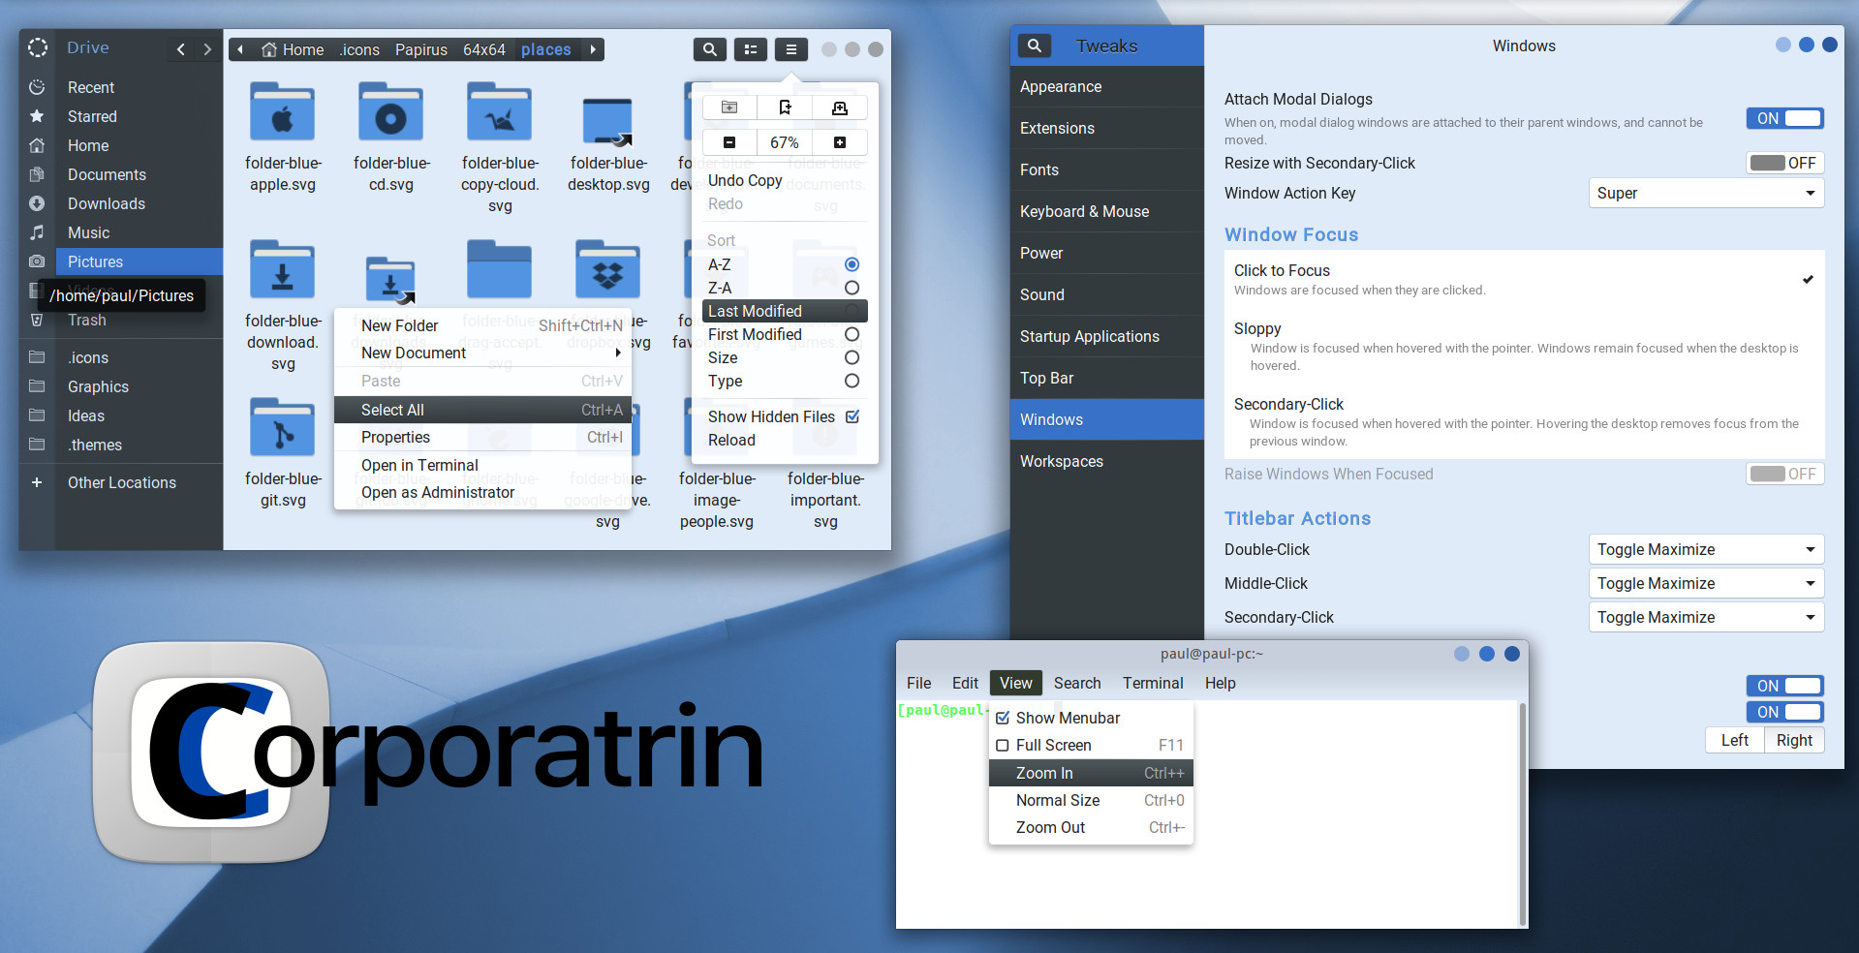Go forward with the file manager arrow
Viewport: 1859px width, 953px height.
point(206,49)
